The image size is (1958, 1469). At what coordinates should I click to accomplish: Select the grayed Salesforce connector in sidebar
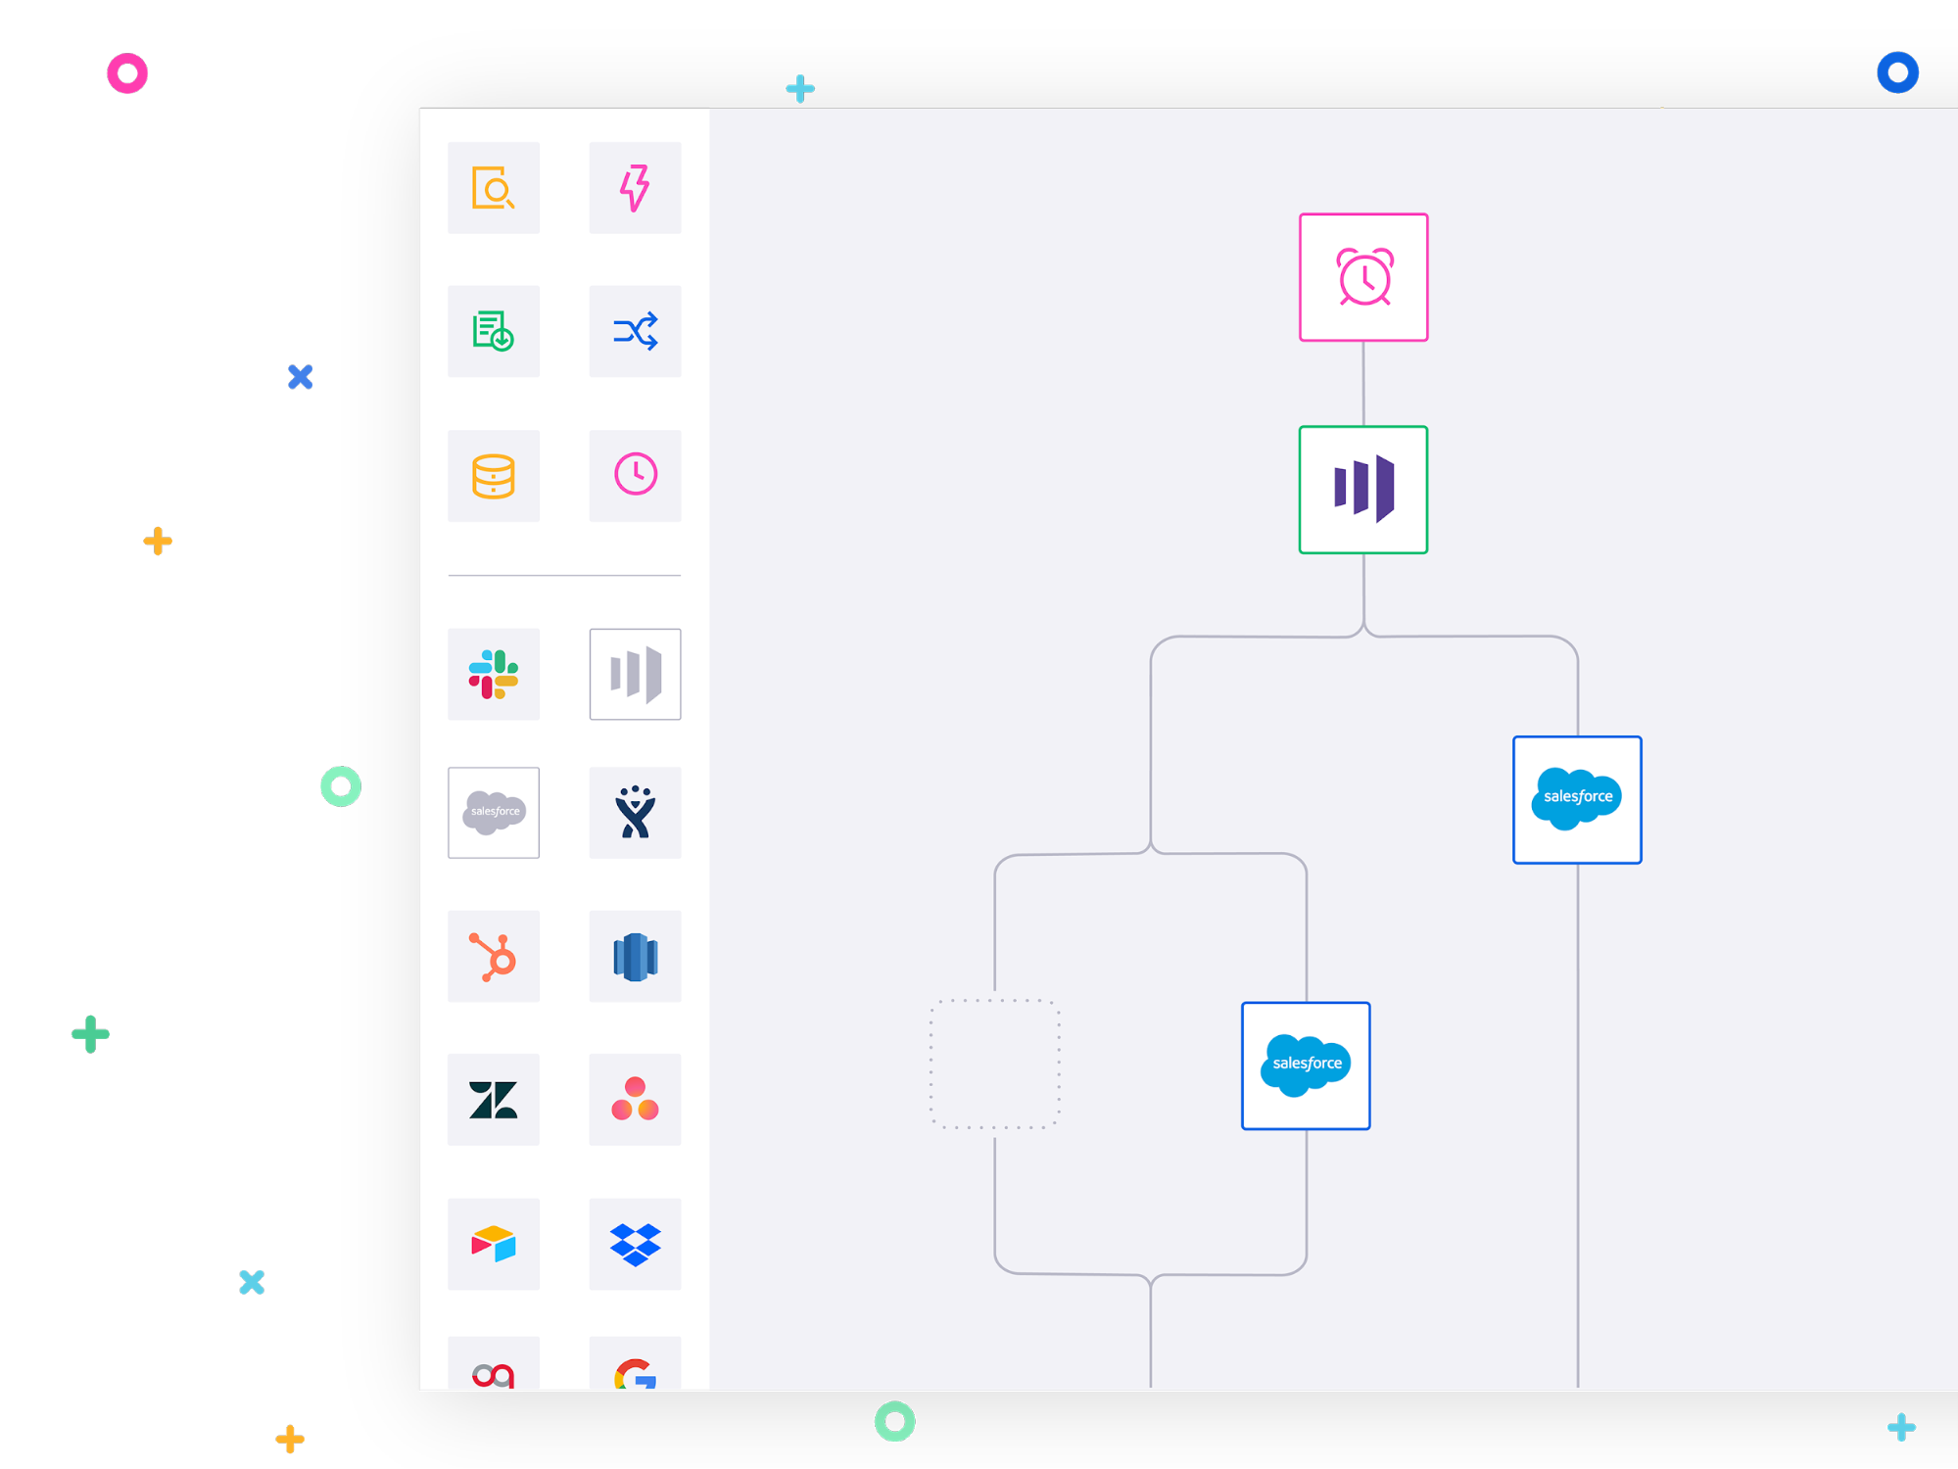[493, 813]
